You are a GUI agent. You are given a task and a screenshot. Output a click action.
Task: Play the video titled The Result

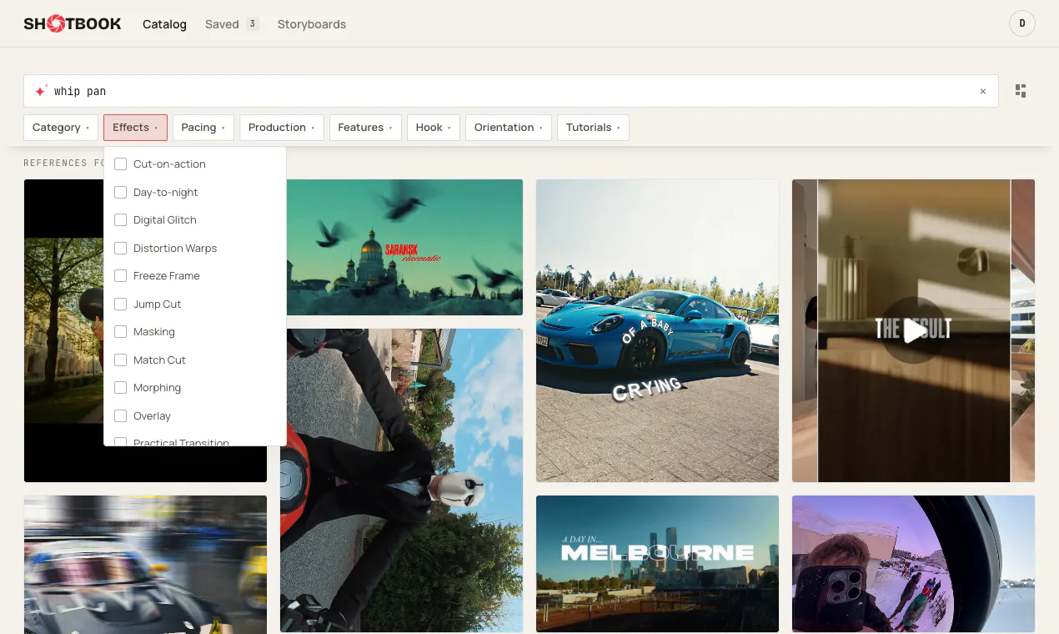click(914, 330)
